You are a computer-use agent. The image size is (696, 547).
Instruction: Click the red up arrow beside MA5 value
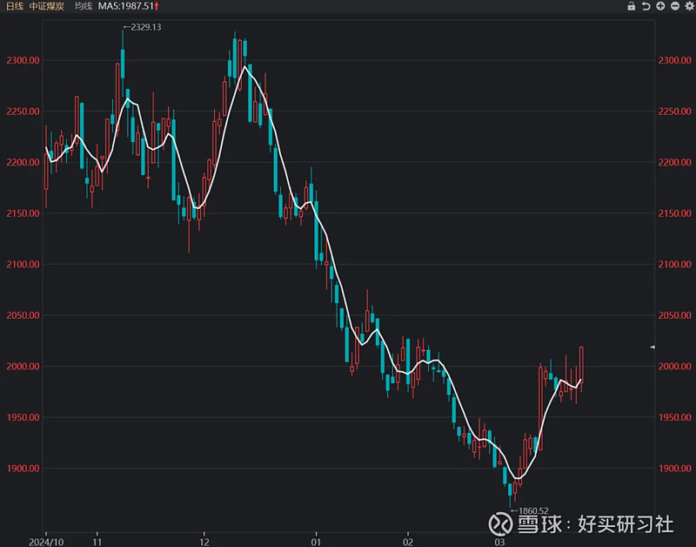coord(157,6)
